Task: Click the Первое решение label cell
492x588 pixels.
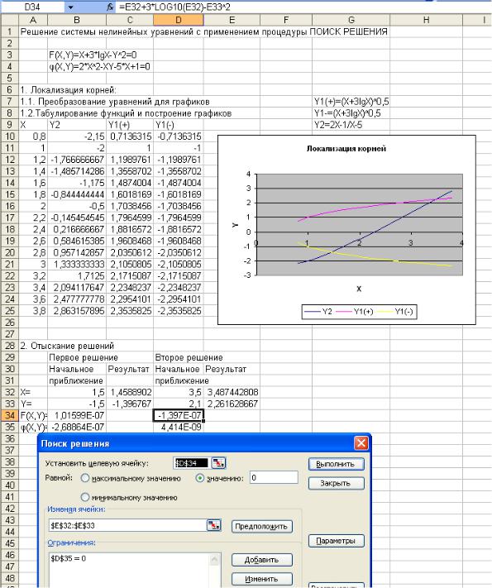Action: pos(84,357)
